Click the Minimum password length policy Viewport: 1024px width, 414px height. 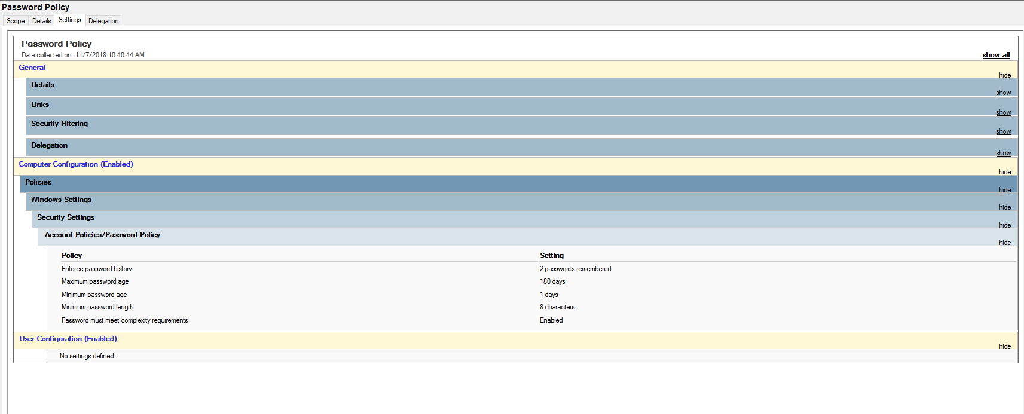pos(97,307)
